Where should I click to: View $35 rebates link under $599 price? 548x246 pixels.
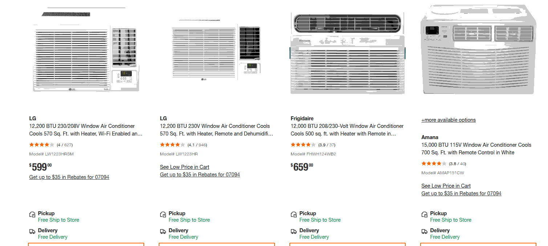(69, 177)
